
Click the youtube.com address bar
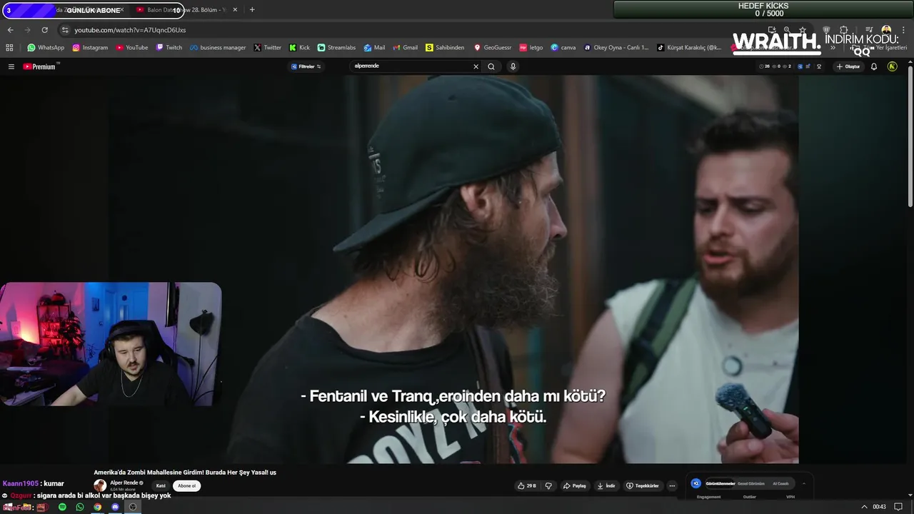click(x=400, y=30)
